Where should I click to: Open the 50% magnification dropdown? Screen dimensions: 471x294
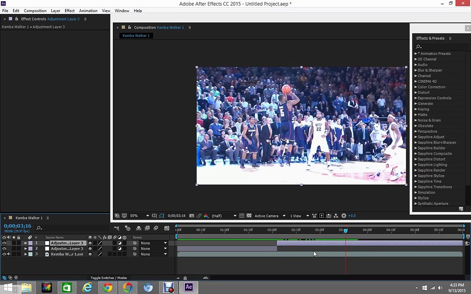coord(139,216)
